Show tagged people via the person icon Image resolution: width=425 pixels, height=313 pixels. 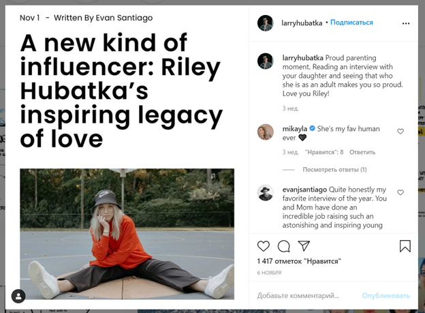tap(18, 296)
